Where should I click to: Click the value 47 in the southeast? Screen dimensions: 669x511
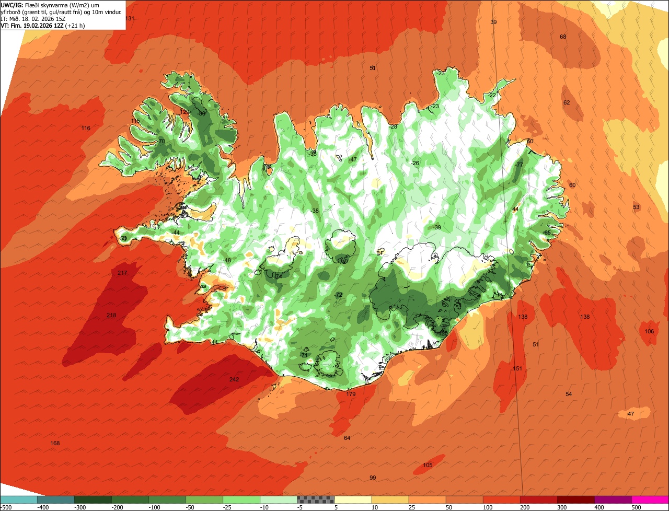point(631,414)
